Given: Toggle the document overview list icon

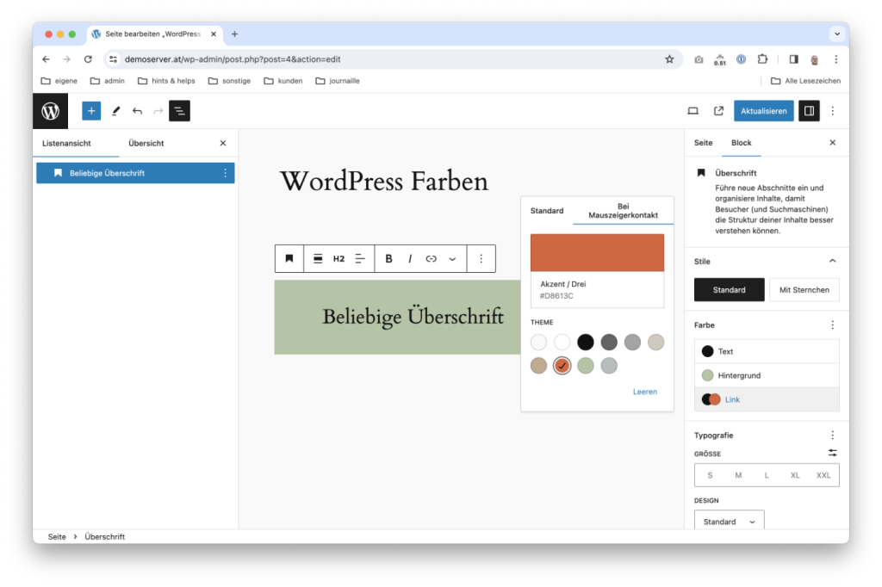Looking at the screenshot, I should click(x=179, y=111).
